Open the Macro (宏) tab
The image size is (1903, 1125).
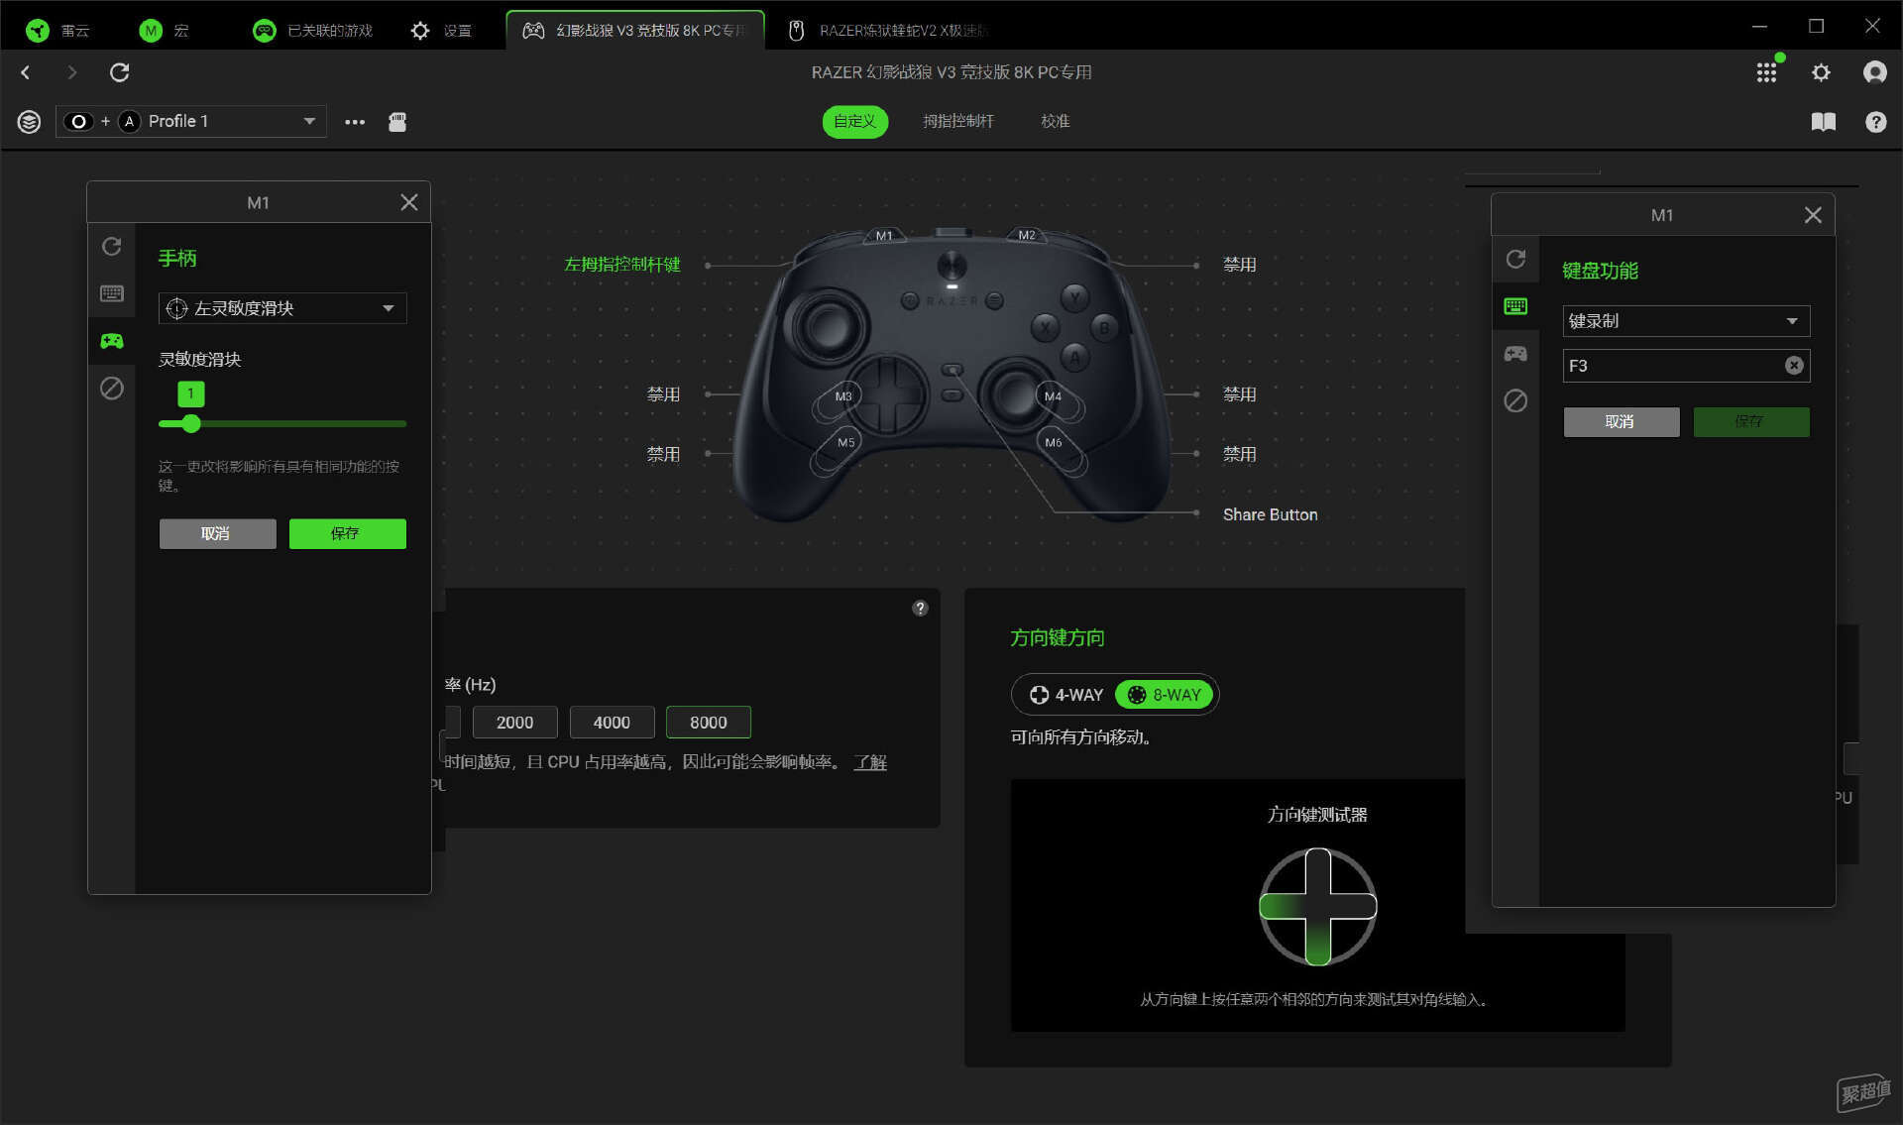[165, 30]
